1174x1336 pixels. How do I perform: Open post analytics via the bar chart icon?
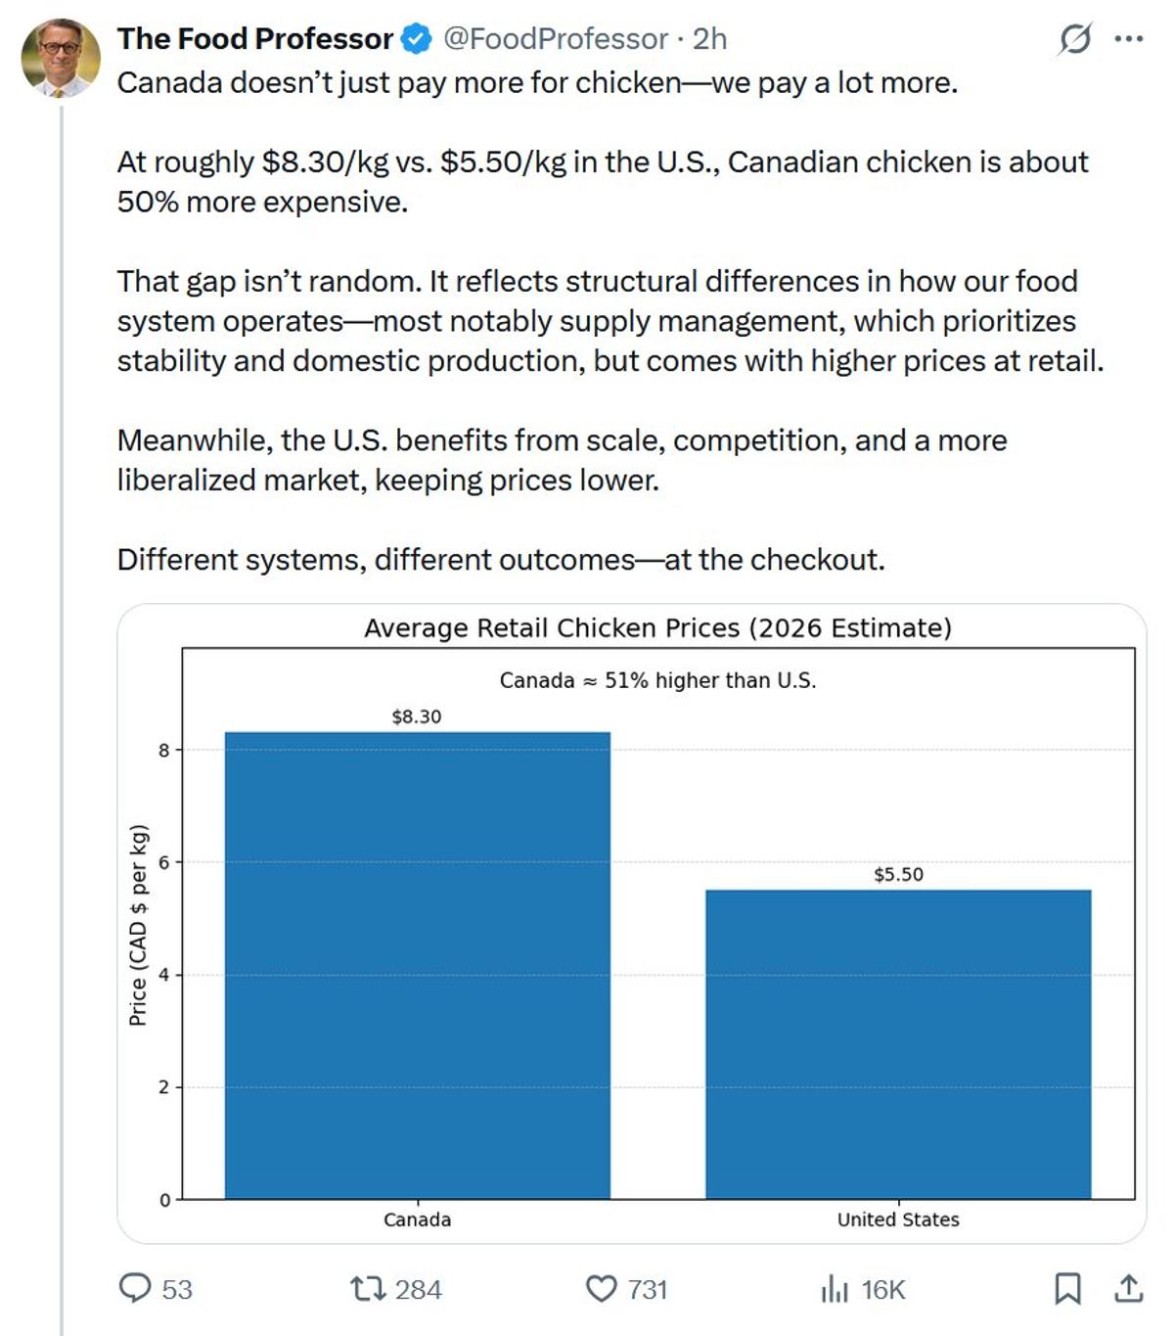pyautogui.click(x=833, y=1289)
